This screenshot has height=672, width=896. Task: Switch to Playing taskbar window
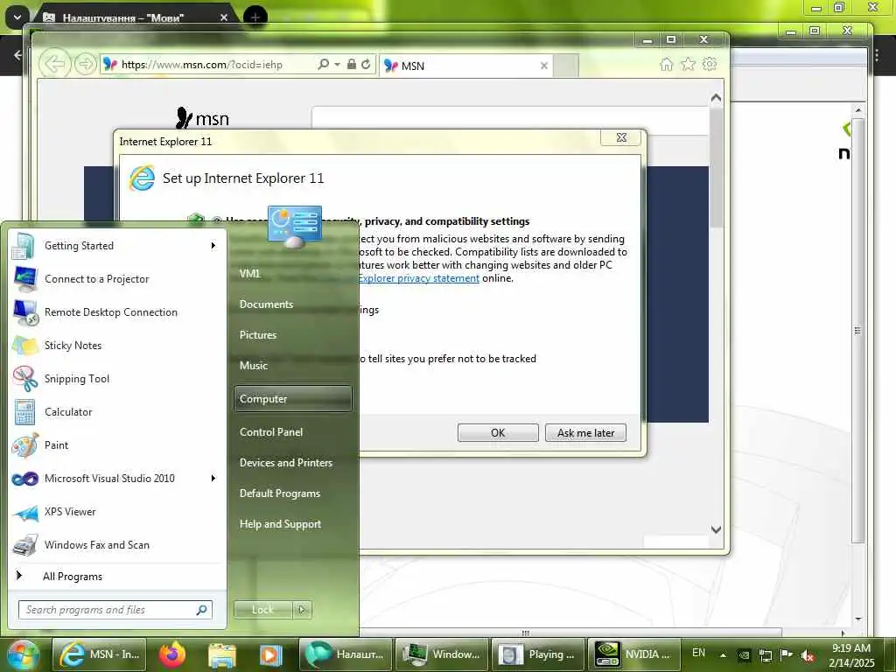click(537, 654)
